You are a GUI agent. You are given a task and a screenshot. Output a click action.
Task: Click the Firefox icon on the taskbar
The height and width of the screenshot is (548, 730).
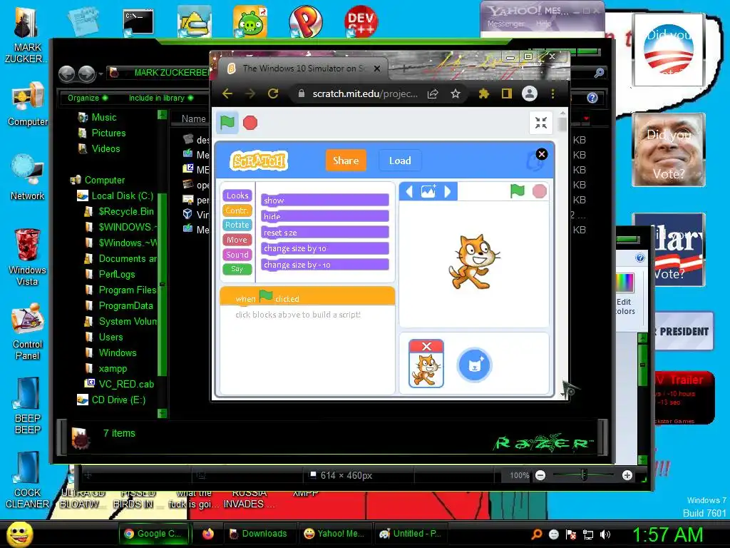[207, 534]
